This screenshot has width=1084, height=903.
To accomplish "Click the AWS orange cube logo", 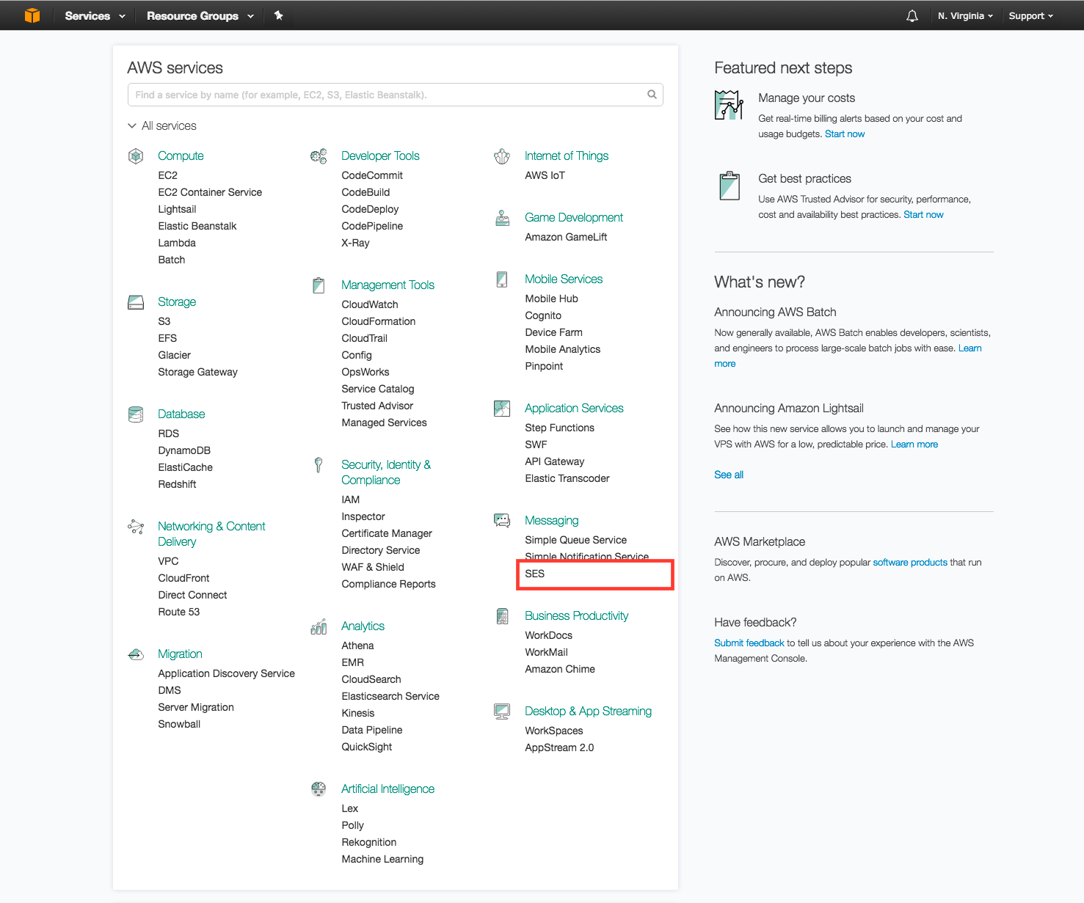I will click(32, 15).
